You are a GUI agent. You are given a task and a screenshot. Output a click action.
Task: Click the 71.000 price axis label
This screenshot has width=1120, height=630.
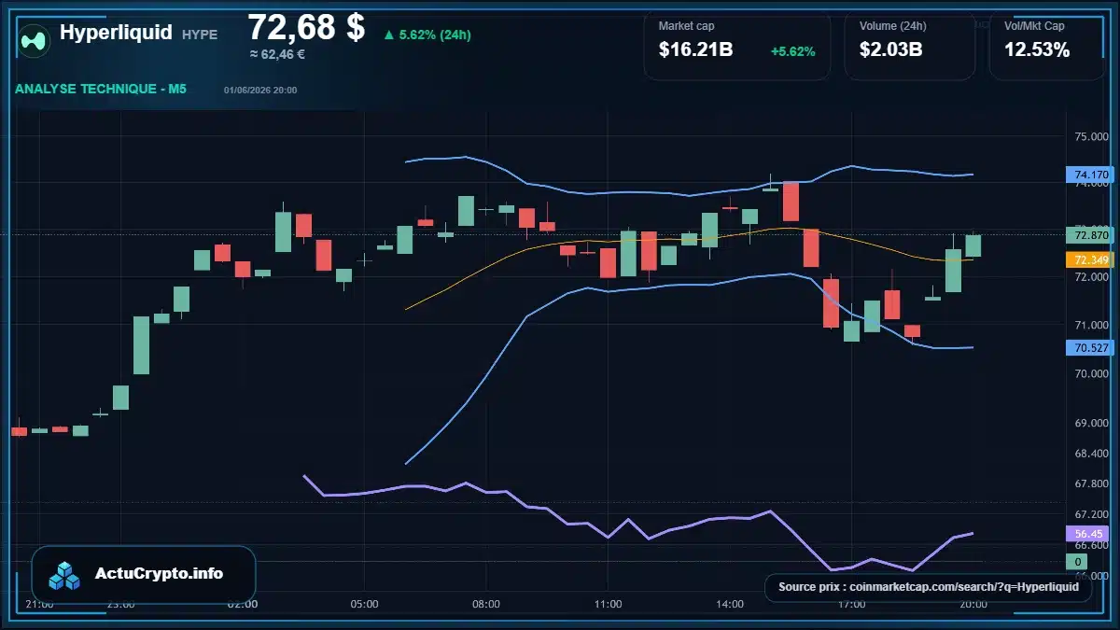click(1091, 325)
